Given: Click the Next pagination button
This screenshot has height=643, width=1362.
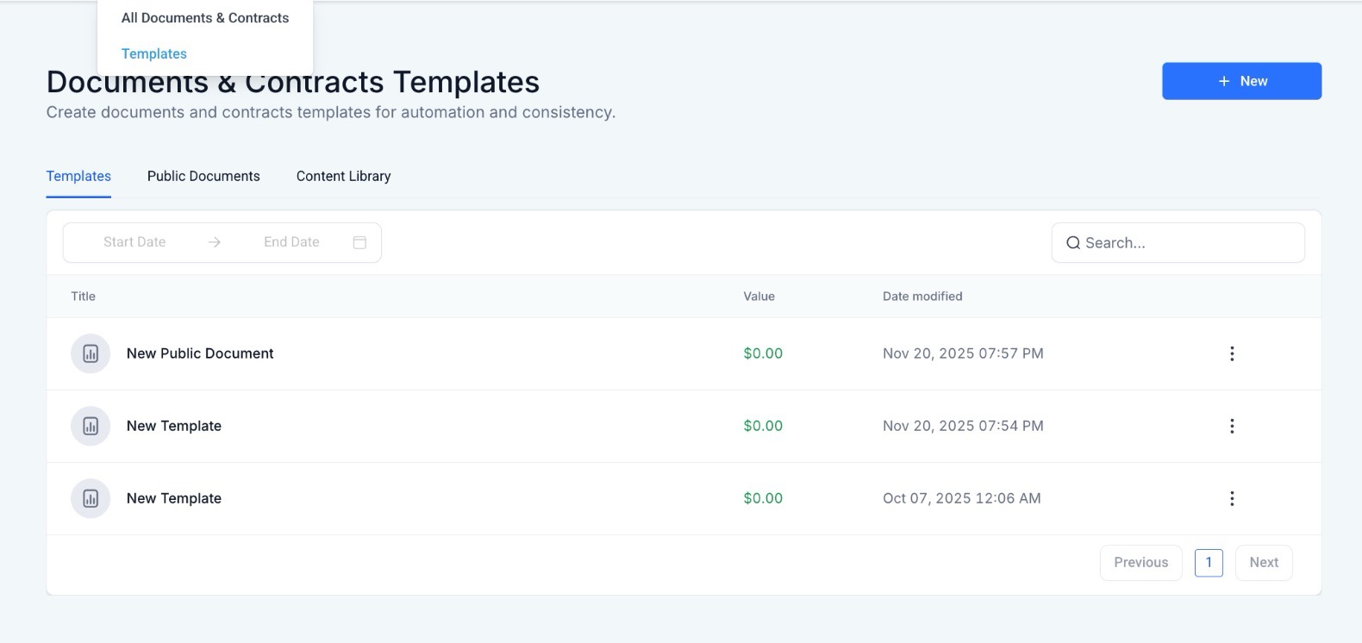Looking at the screenshot, I should [1263, 562].
